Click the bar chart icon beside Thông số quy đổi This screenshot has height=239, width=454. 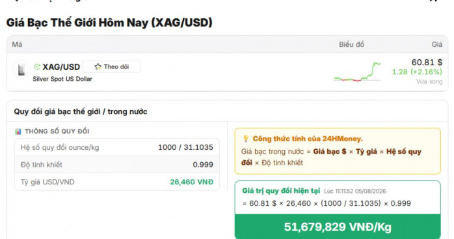tap(18, 132)
